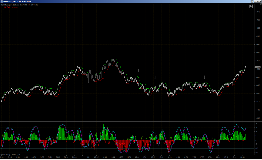Click the green diamond marker near 17:54
Screen dimensions: 262x160
(x=209, y=90)
